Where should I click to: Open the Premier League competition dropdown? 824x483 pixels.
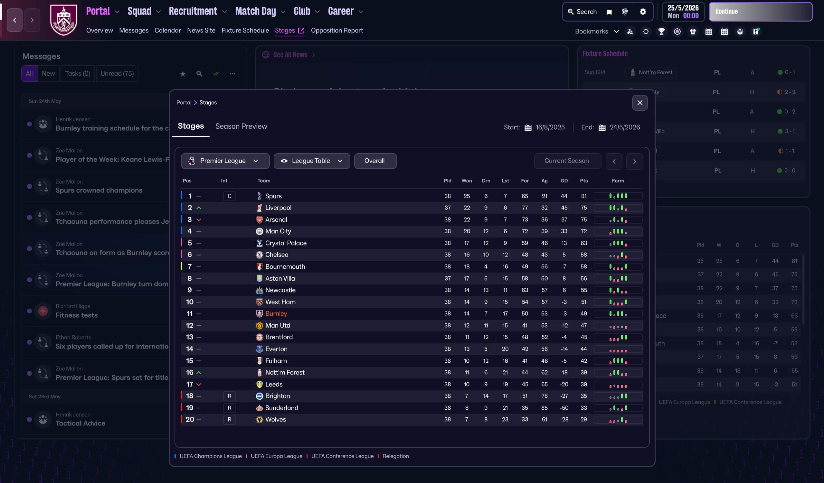tap(225, 161)
